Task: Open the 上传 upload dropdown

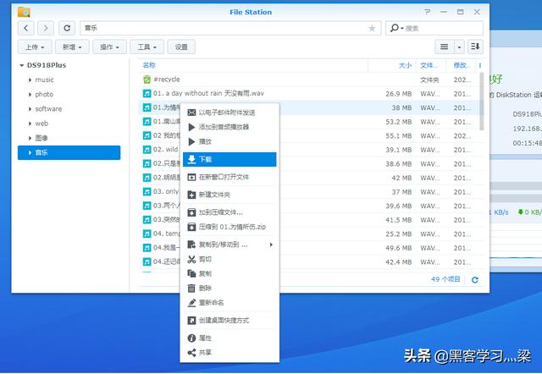Action: tap(35, 47)
